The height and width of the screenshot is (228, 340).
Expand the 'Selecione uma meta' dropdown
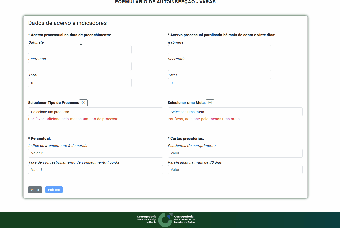point(235,112)
